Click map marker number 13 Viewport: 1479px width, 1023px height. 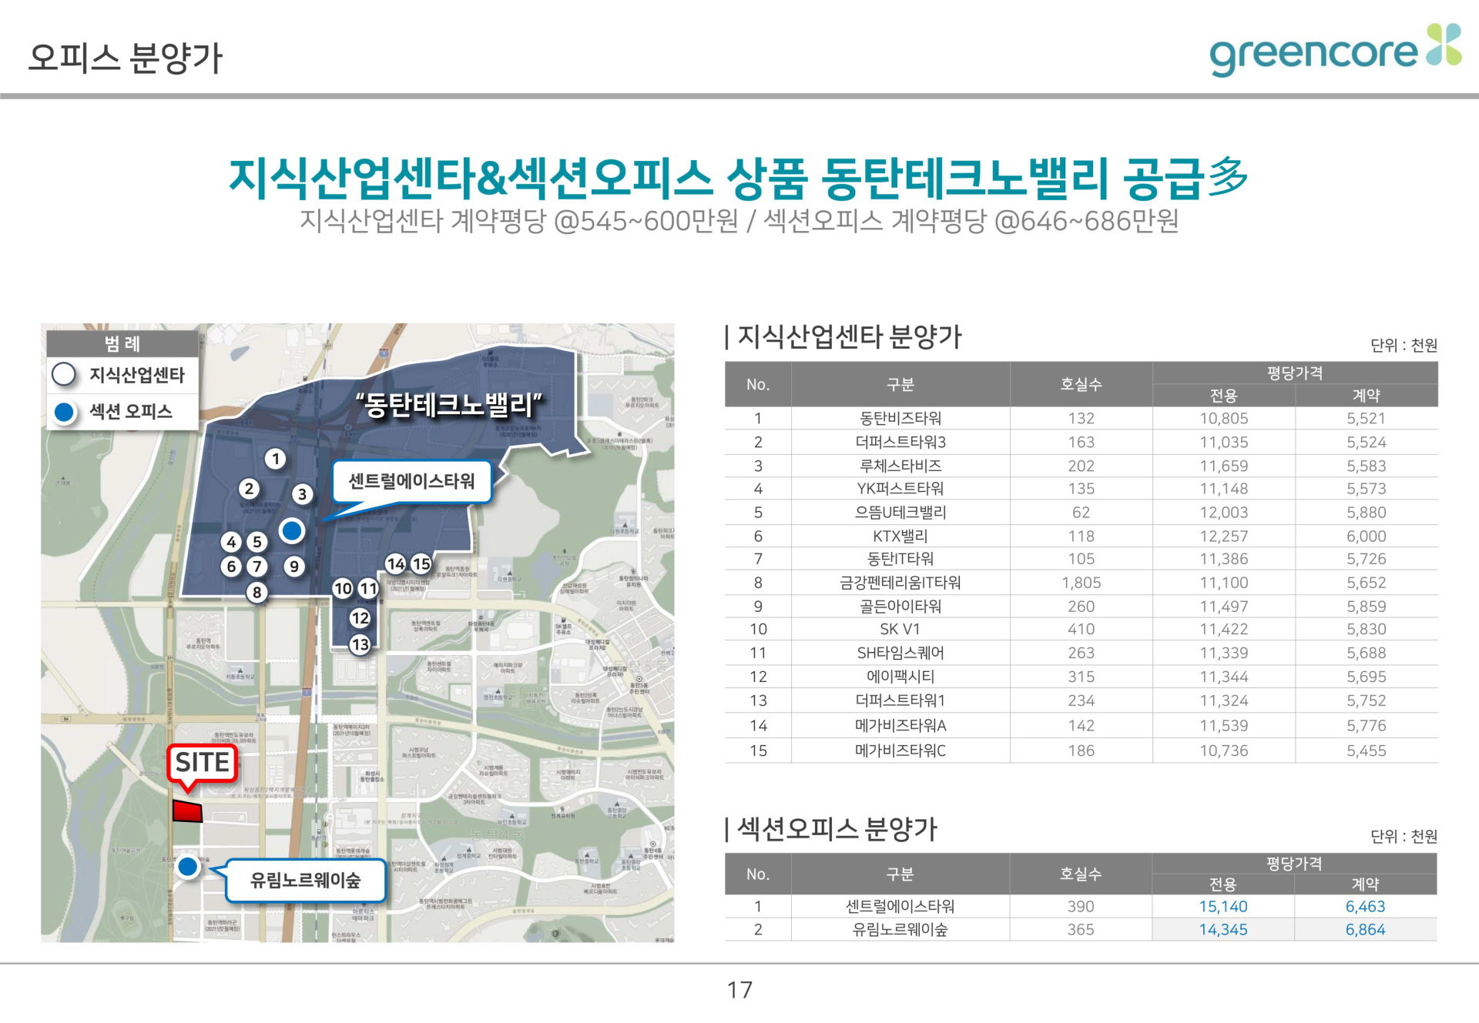(360, 644)
